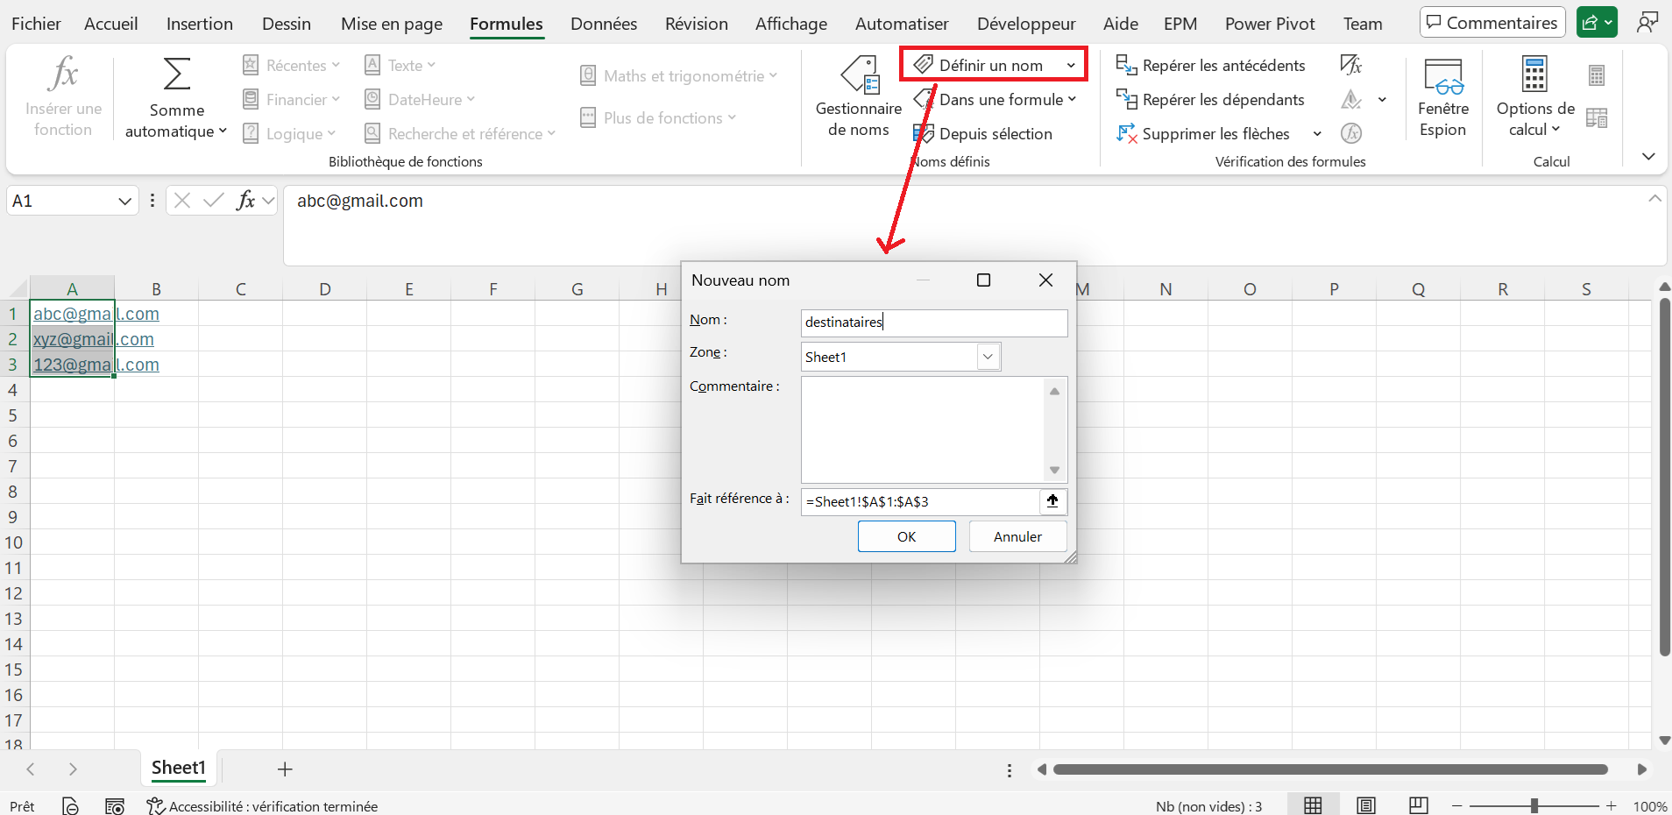
Task: Click the Afficher les formules icon
Action: tap(1351, 65)
